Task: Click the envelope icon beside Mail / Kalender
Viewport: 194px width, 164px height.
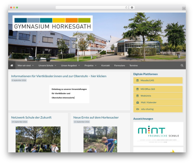Action: coord(138,102)
